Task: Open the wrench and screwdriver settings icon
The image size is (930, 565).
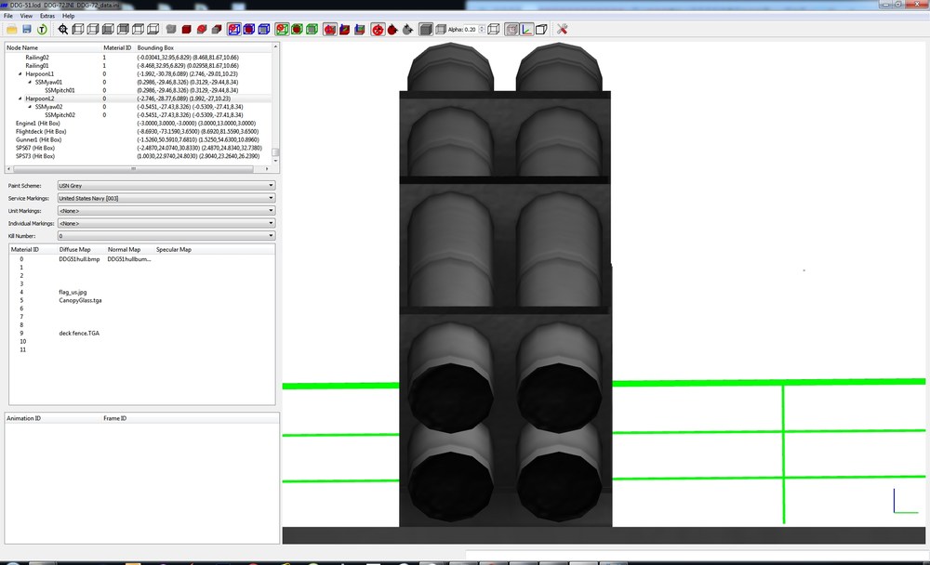Action: click(563, 29)
